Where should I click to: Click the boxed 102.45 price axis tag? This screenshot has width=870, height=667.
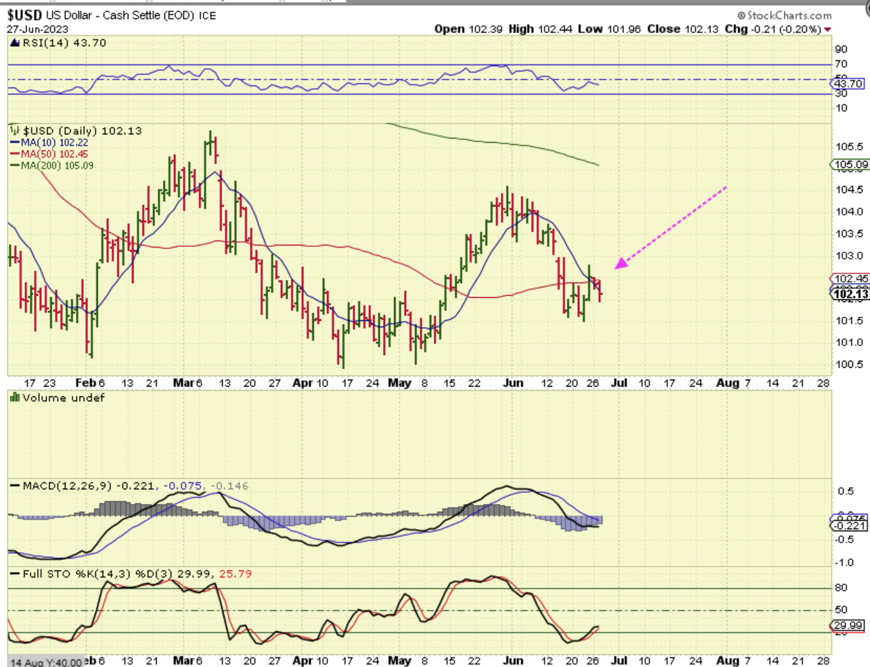click(851, 278)
